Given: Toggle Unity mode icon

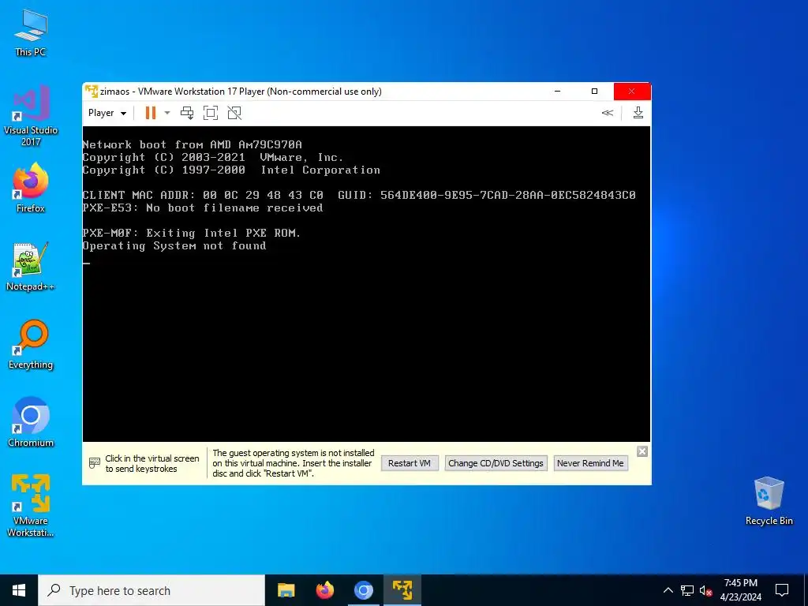Looking at the screenshot, I should pyautogui.click(x=234, y=113).
